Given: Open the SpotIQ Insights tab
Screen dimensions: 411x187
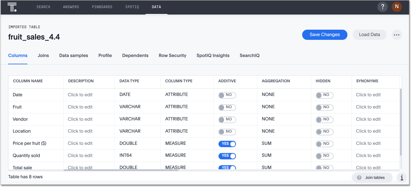Looking at the screenshot, I should 213,56.
